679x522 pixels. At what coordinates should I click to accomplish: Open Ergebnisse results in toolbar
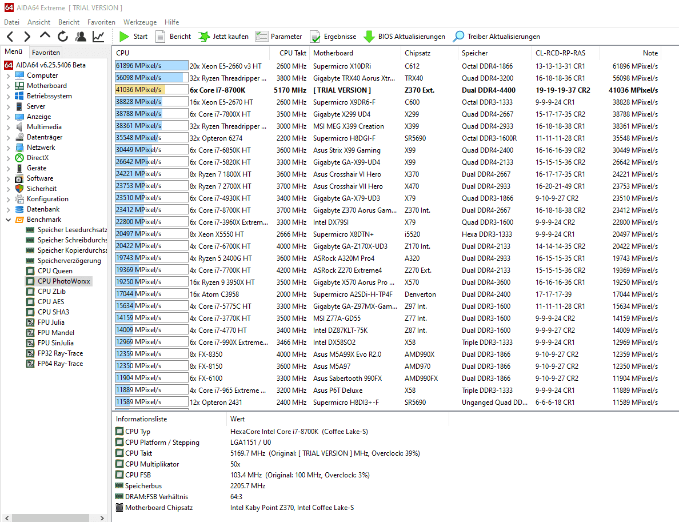click(333, 37)
